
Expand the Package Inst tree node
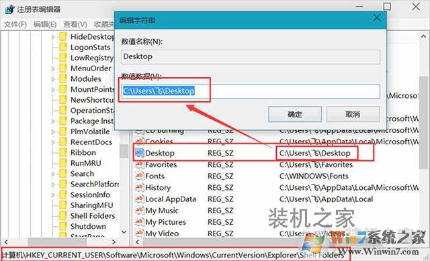tap(53, 121)
